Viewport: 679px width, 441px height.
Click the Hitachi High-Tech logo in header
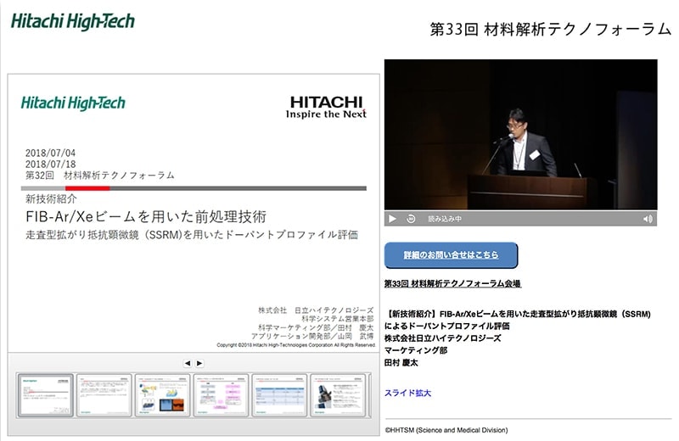point(73,21)
